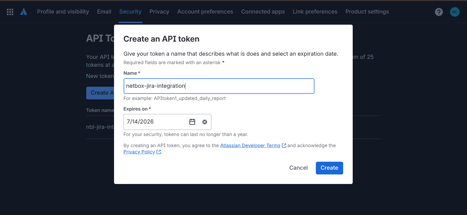Select the Security tab

130,12
